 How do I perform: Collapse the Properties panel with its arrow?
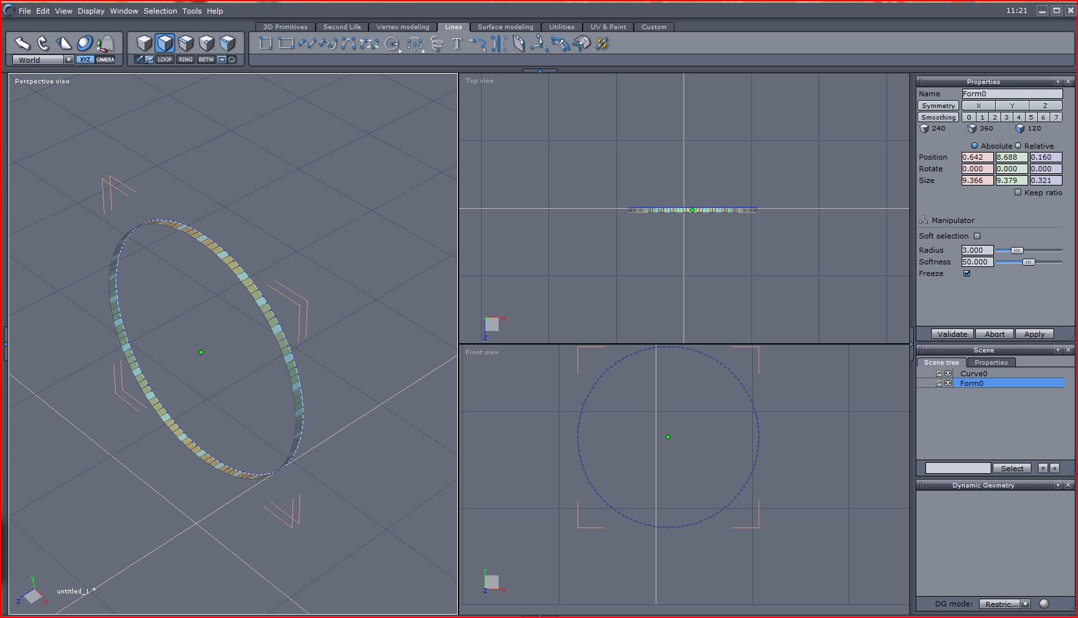[1058, 82]
